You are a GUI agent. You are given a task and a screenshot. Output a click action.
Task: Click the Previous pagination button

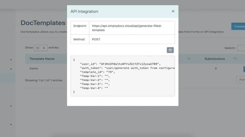pos(241,80)
